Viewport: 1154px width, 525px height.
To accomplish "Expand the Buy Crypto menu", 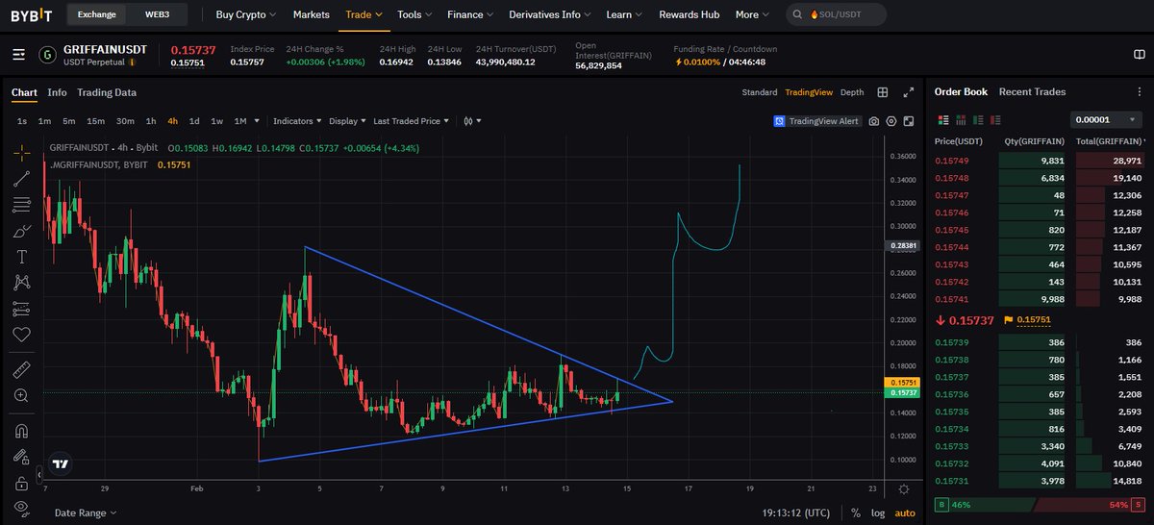I will (x=246, y=14).
